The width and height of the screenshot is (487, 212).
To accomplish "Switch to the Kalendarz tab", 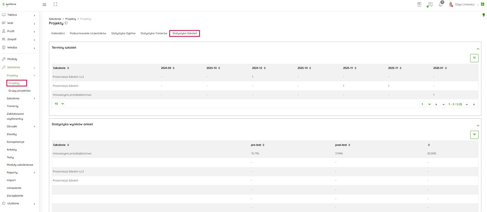I will [58, 33].
